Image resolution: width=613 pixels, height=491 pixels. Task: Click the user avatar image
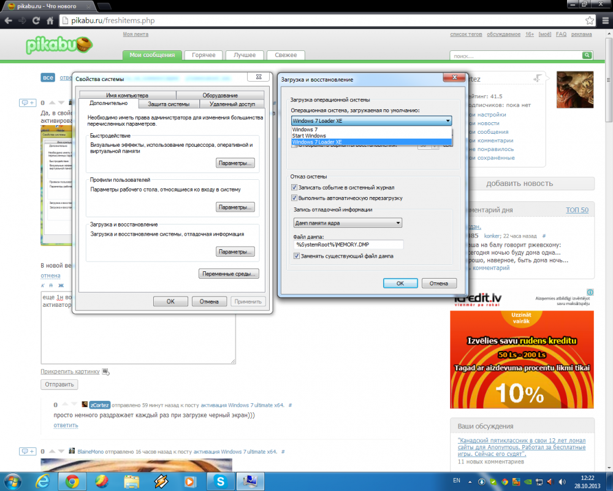[575, 90]
